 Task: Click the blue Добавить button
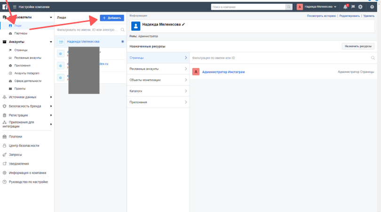[x=112, y=18]
